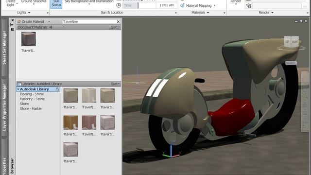Expand the Render panel title
The image size is (311, 175).
click(266, 13)
